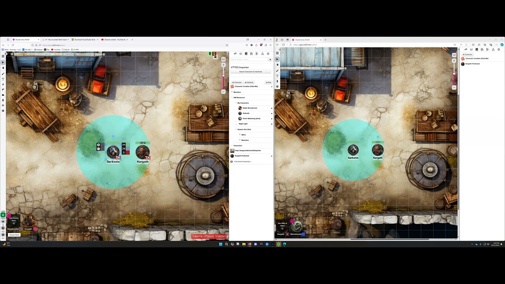Open Settings gear tab in left window sidebar
The width and height of the screenshot is (505, 284).
click(x=268, y=54)
